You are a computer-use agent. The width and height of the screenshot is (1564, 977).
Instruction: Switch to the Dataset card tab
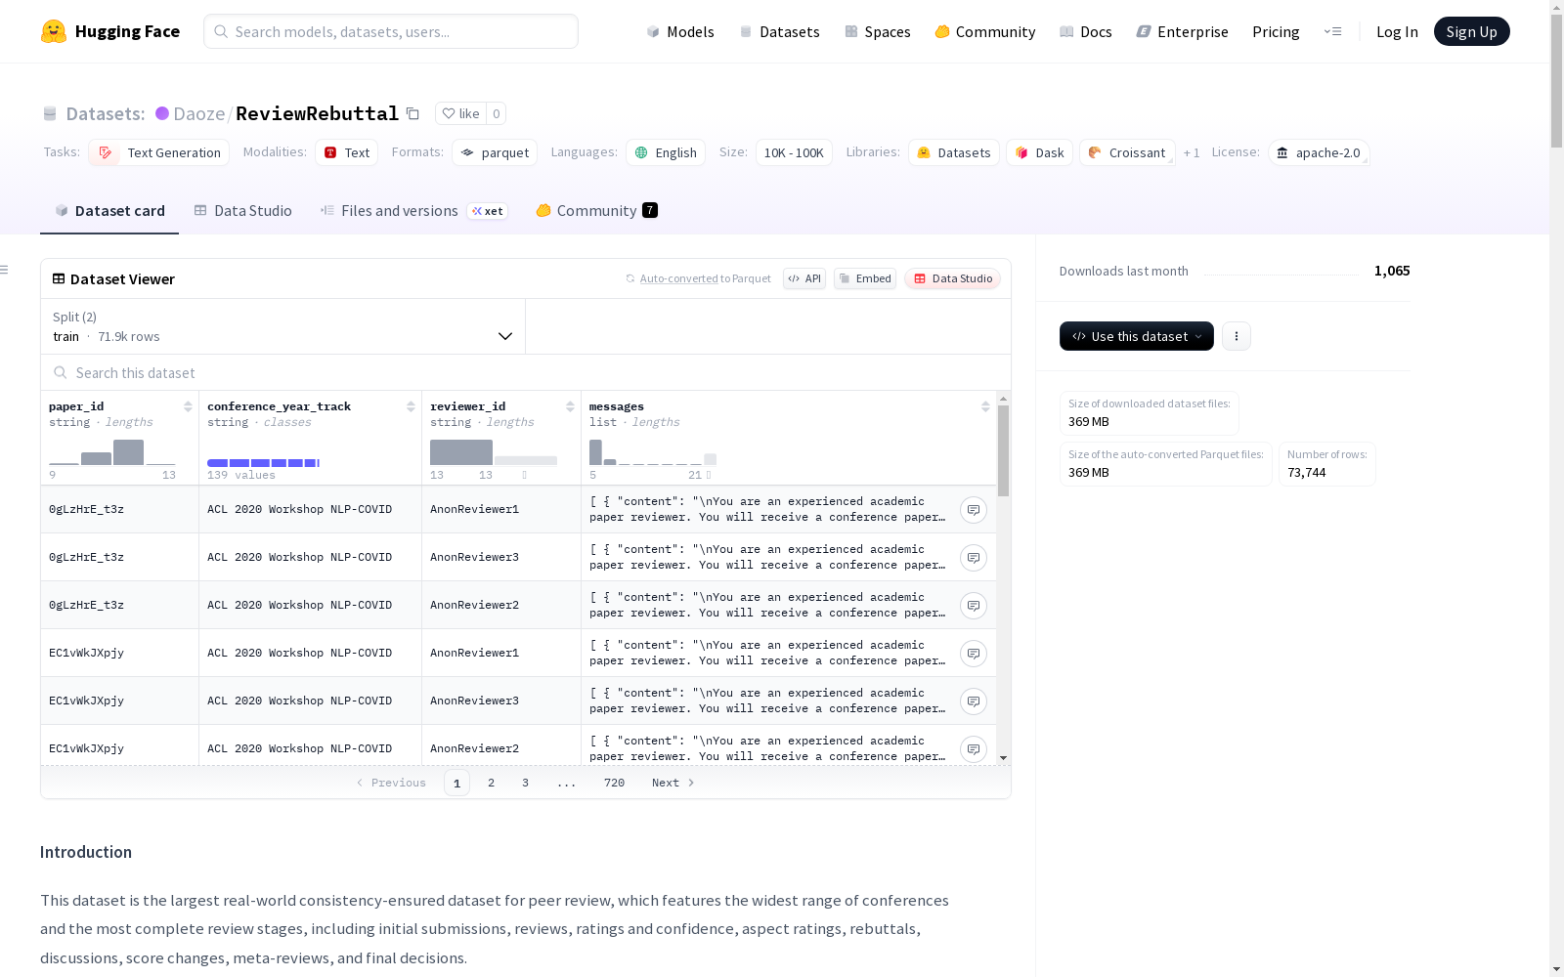click(109, 211)
